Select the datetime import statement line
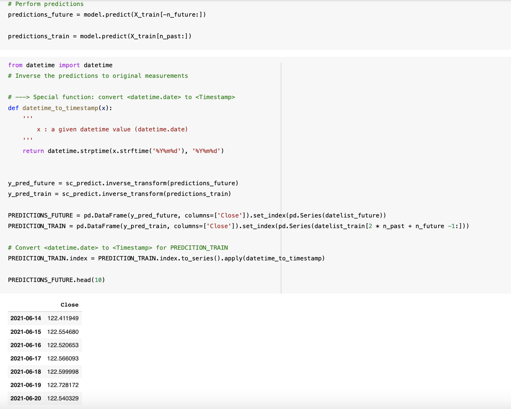This screenshot has width=511, height=409. coord(60,65)
